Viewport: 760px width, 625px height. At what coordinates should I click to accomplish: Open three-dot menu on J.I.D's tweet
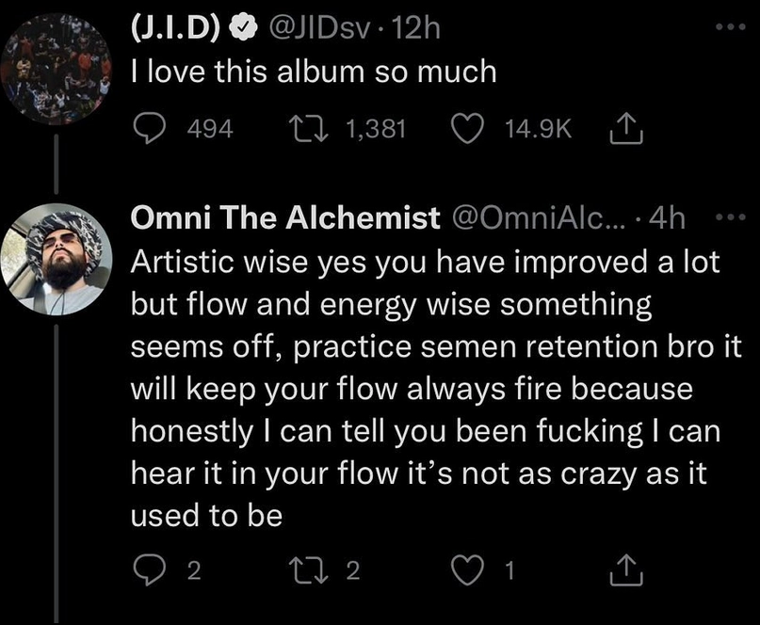pyautogui.click(x=728, y=30)
